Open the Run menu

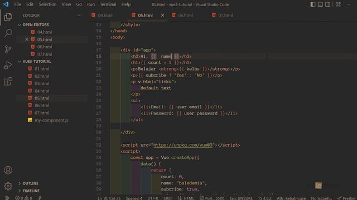(91, 4)
